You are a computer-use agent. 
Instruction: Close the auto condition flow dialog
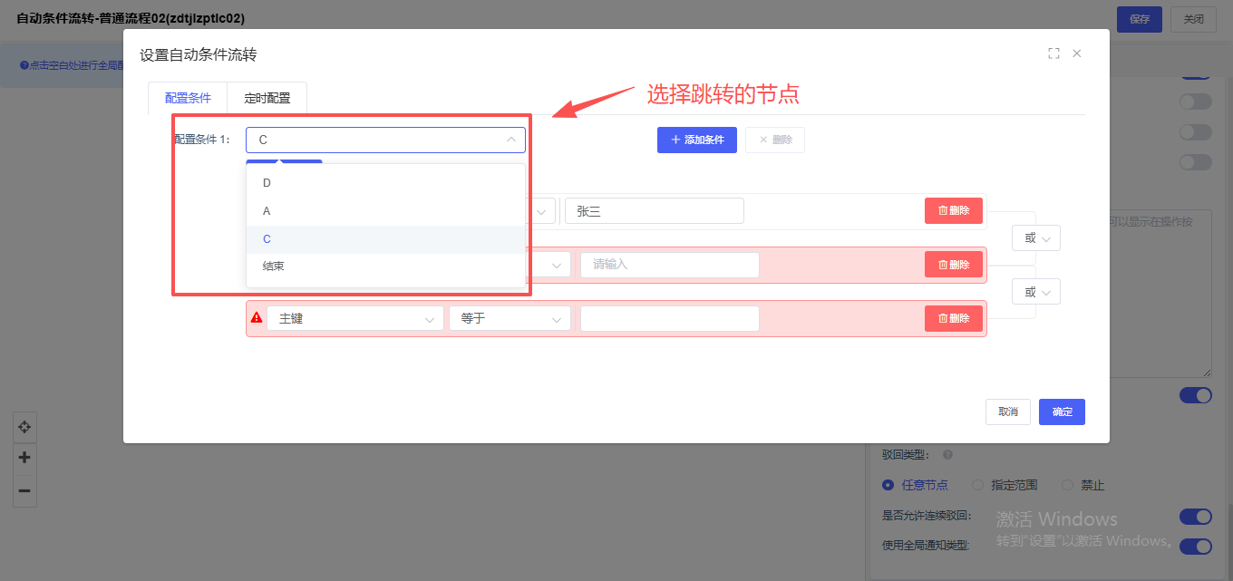click(x=1077, y=53)
